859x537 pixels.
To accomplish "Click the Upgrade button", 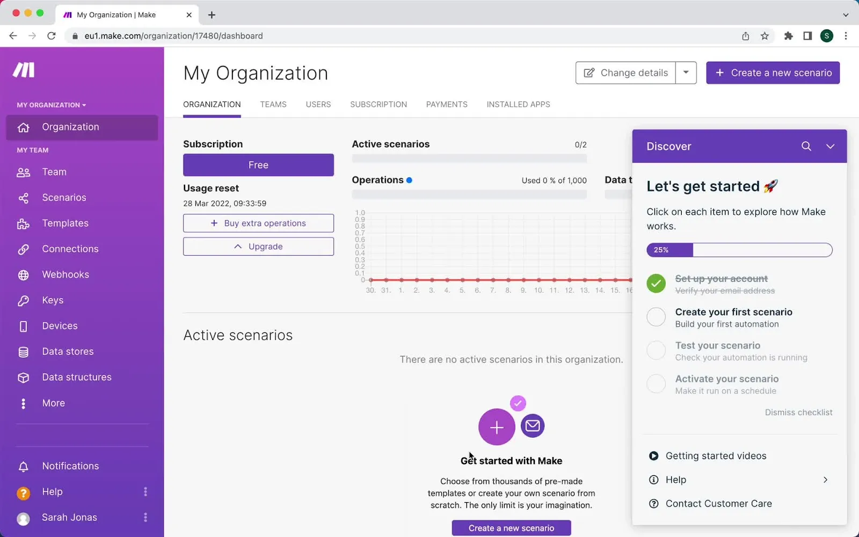I will (258, 246).
